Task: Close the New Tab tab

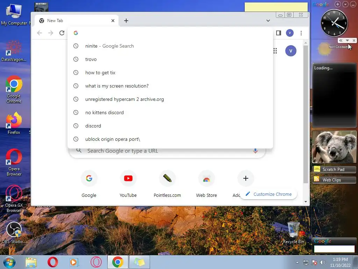Action: (x=113, y=21)
